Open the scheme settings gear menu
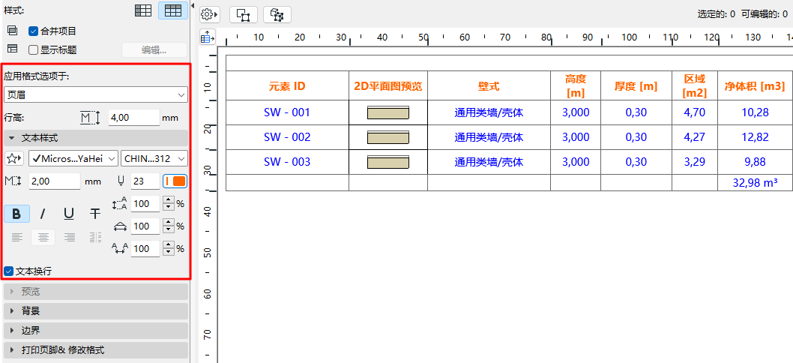 click(209, 15)
